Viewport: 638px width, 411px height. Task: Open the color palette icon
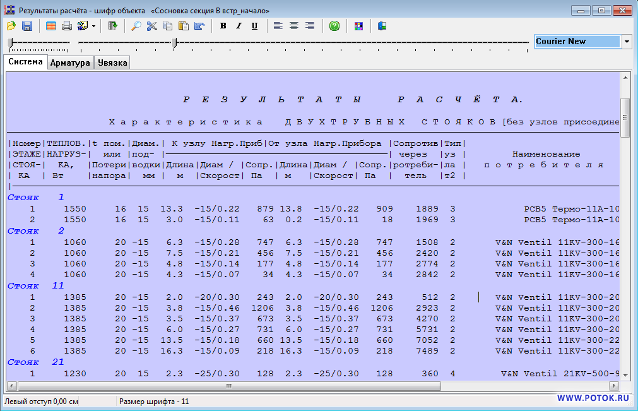click(x=358, y=26)
